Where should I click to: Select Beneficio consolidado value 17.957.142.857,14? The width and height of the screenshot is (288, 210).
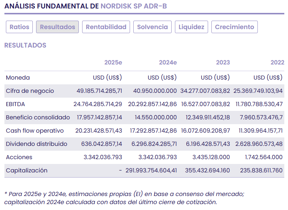(x=99, y=118)
